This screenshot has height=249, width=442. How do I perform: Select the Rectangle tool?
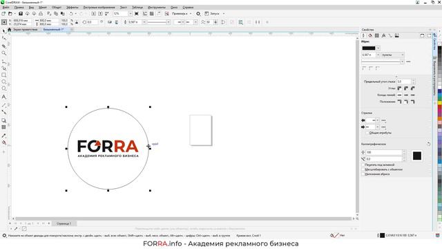(x=4, y=75)
